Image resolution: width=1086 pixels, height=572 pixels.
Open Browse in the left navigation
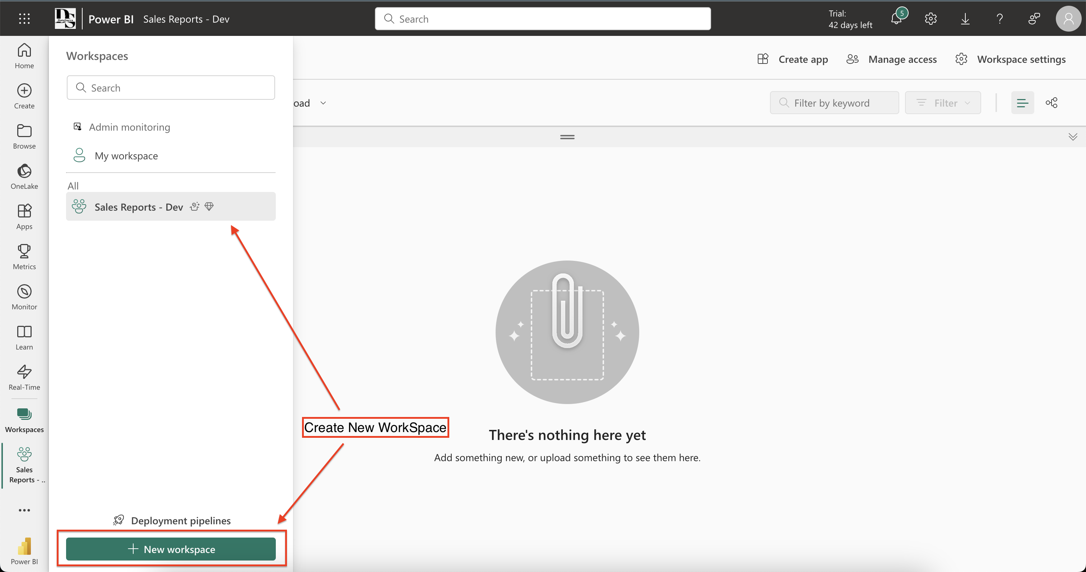tap(24, 136)
